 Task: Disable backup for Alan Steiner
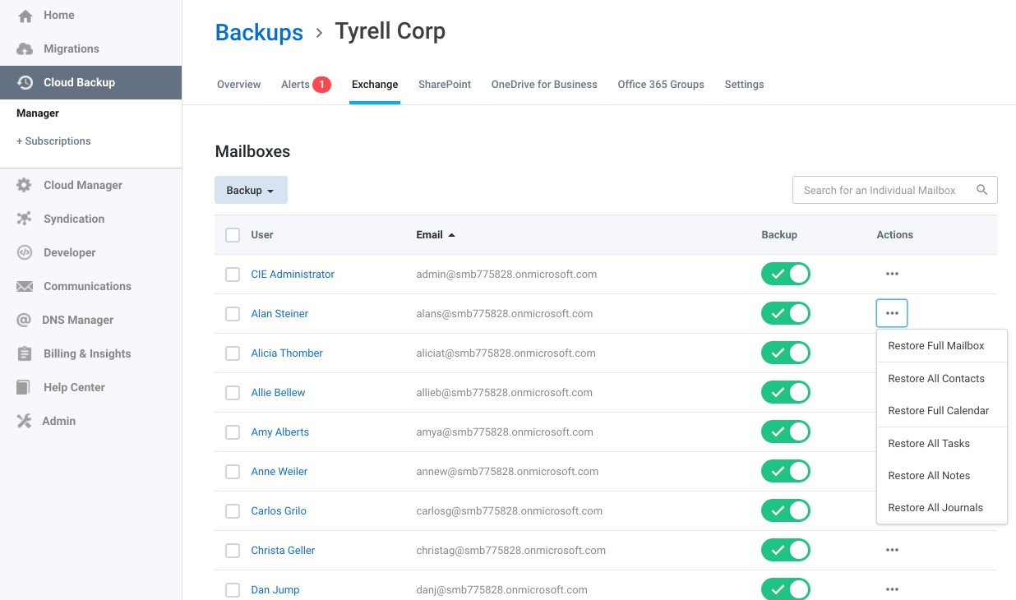click(786, 313)
